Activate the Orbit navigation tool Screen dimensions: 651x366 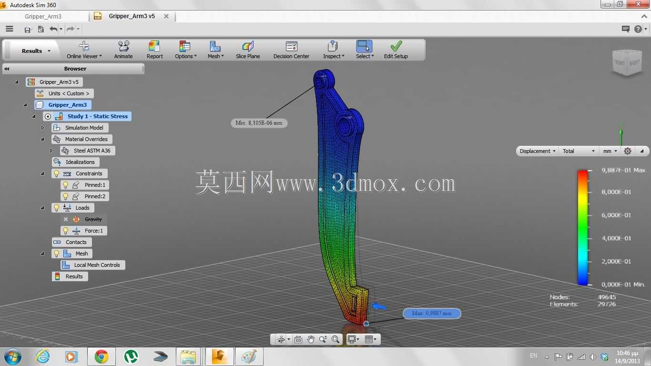point(281,339)
